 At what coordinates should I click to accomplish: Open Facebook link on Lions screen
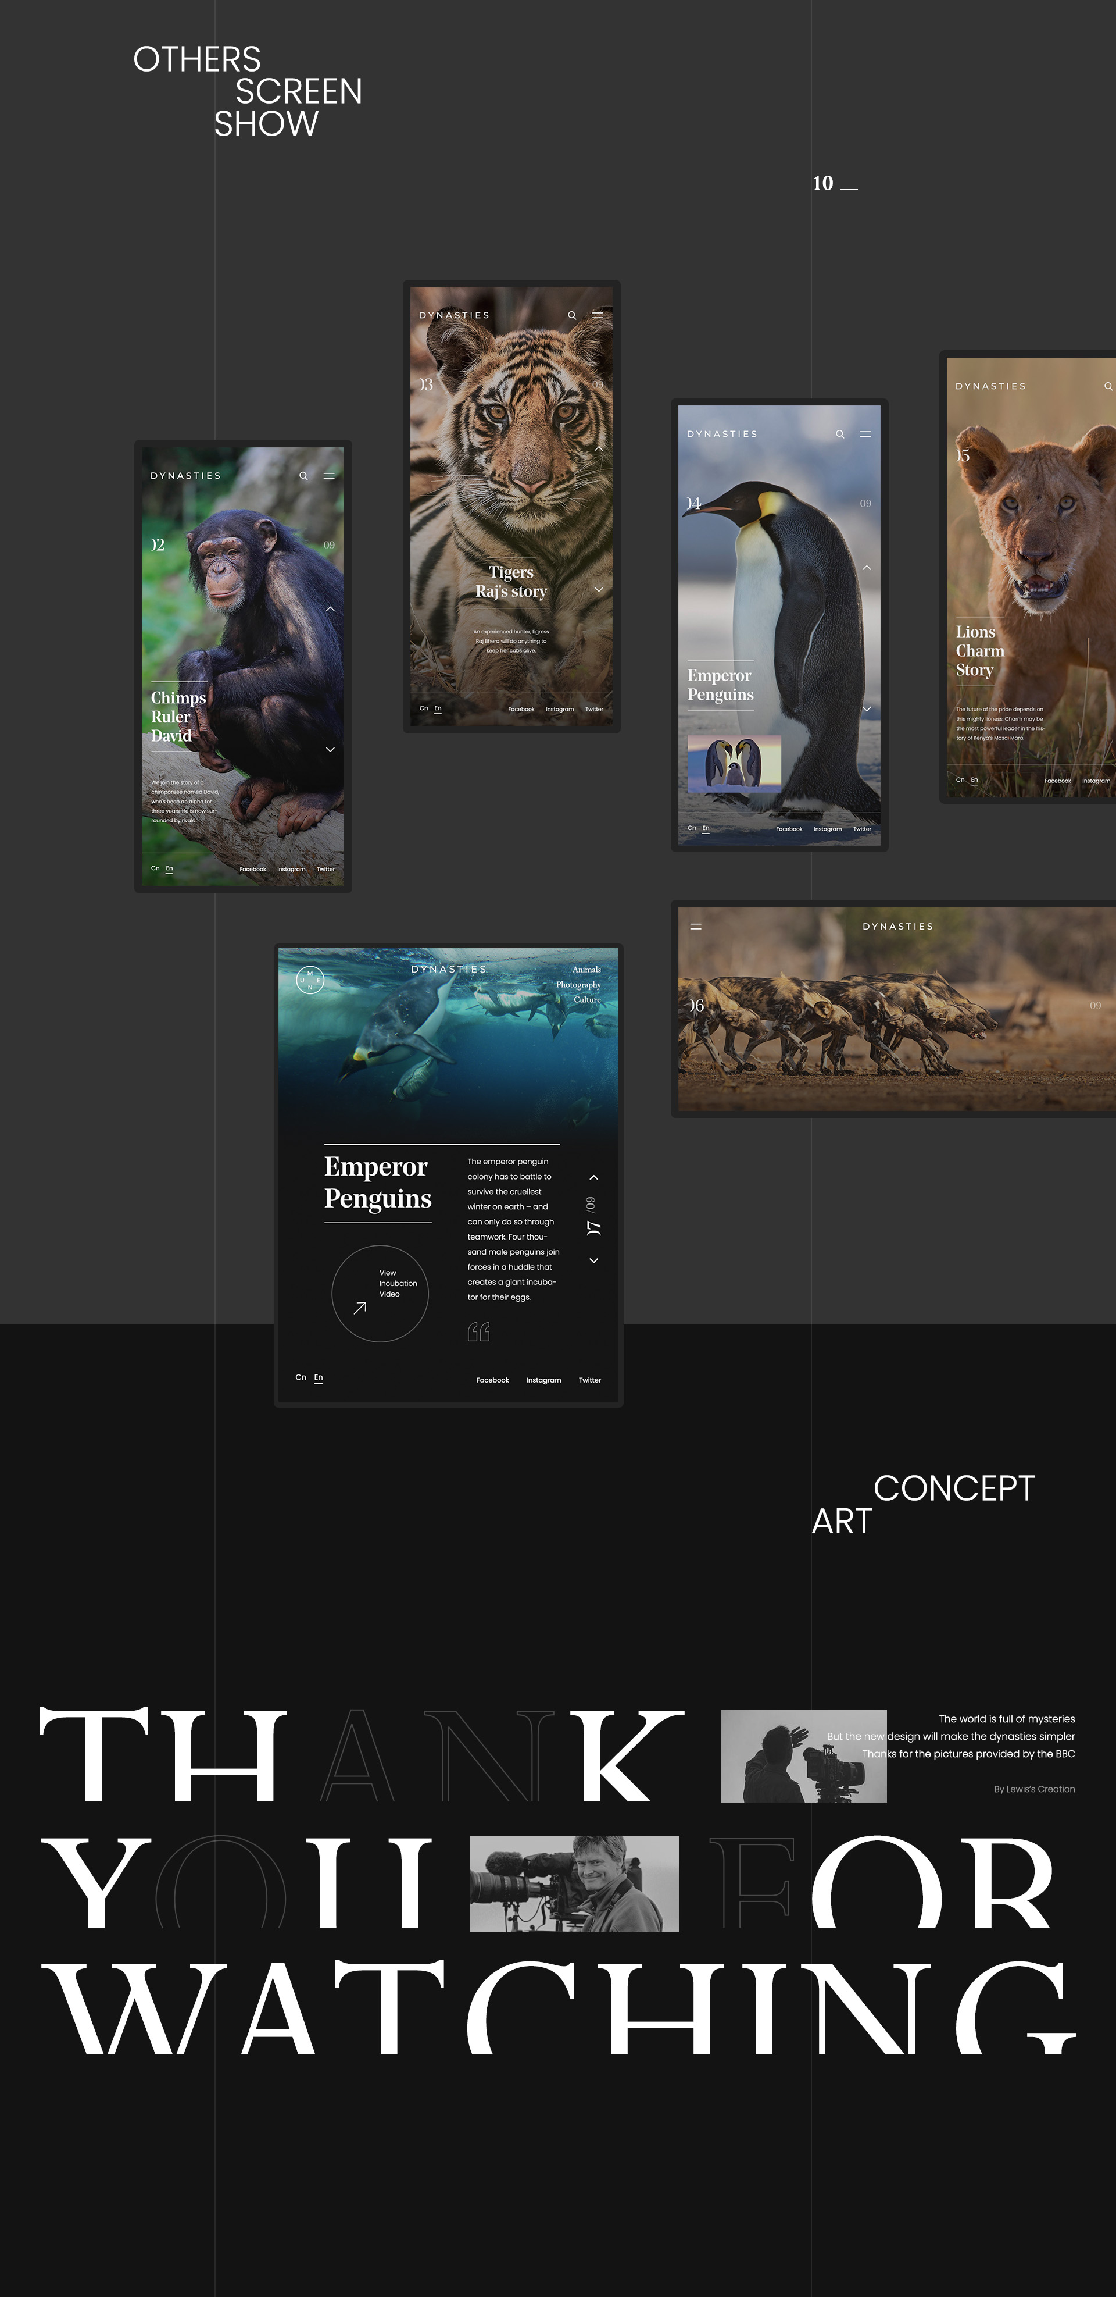coord(1058,781)
